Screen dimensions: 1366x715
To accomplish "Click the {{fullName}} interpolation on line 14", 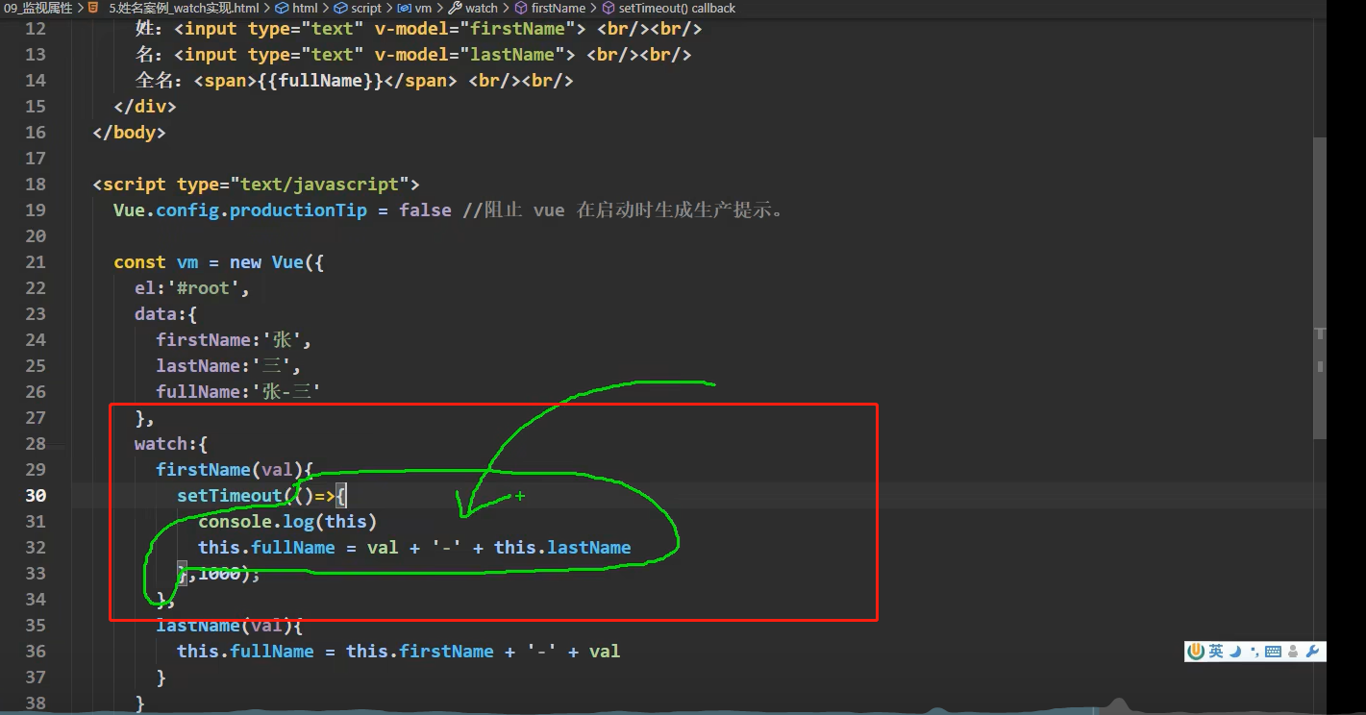I will [x=320, y=80].
